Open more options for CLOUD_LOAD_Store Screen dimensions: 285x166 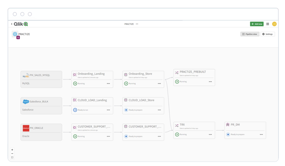pos(159,110)
